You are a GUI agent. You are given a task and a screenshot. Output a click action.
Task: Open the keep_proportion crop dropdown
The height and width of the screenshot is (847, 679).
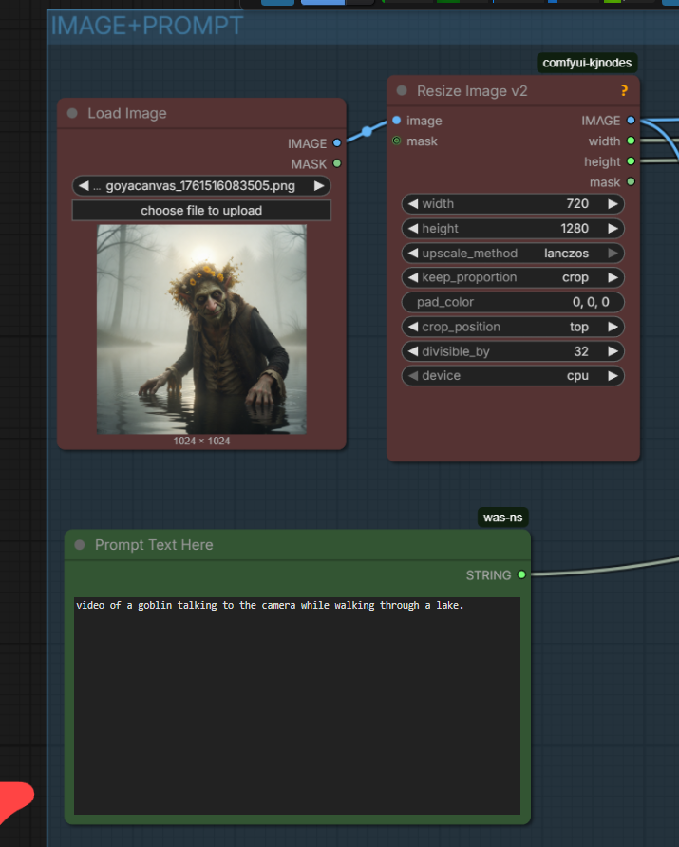pyautogui.click(x=513, y=277)
